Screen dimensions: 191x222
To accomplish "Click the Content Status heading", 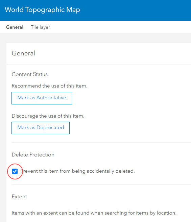I will (30, 74).
